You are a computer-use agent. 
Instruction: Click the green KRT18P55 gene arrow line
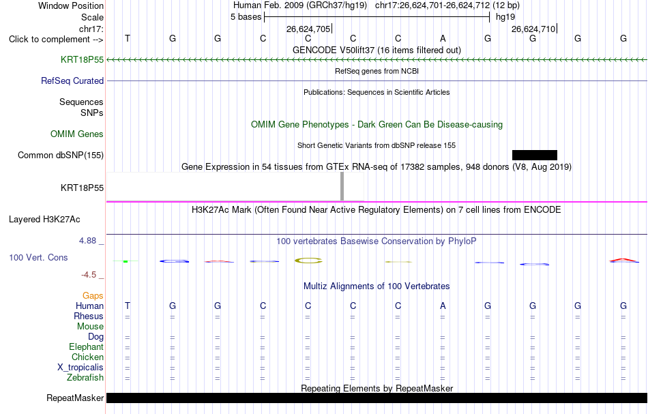point(377,60)
